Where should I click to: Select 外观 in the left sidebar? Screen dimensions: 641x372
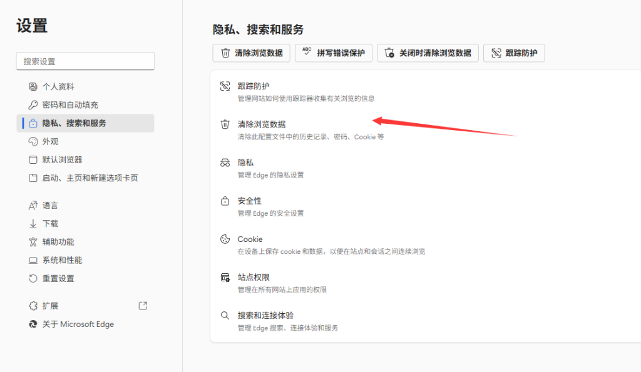point(50,141)
